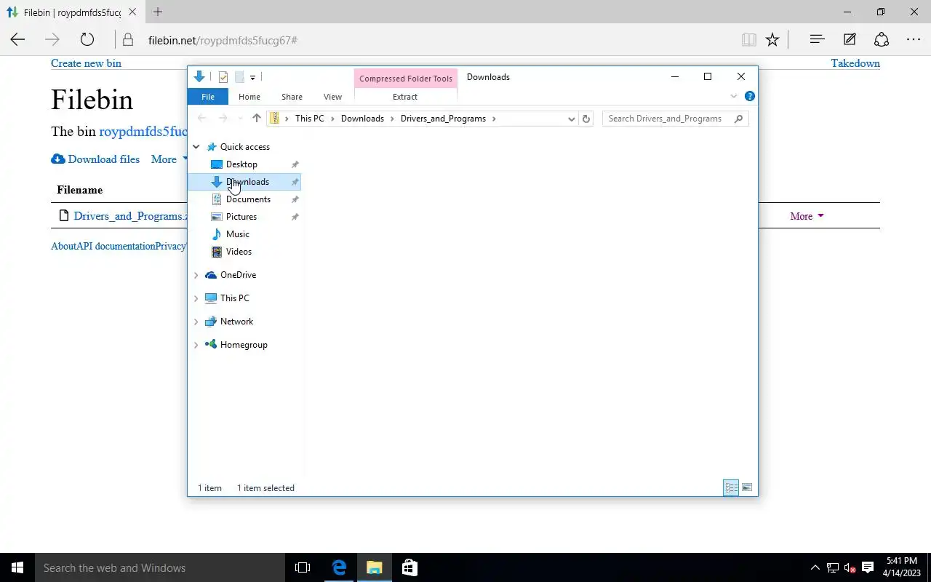
Task: Open the Takedown link
Action: (x=855, y=63)
